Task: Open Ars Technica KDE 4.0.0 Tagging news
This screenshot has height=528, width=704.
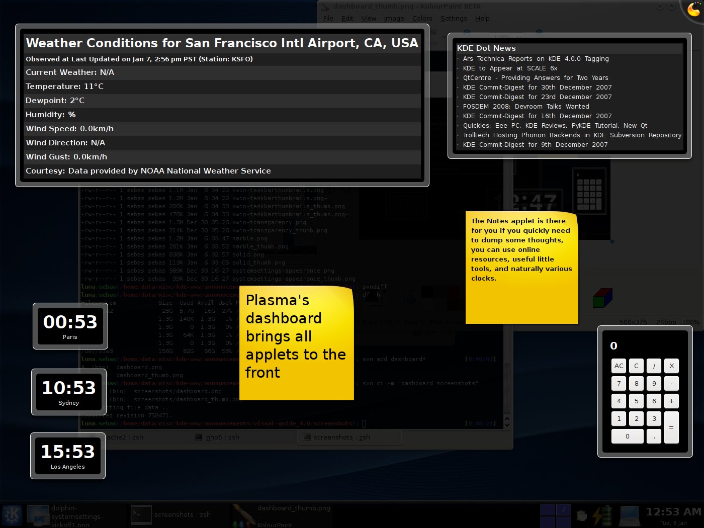Action: (536, 59)
